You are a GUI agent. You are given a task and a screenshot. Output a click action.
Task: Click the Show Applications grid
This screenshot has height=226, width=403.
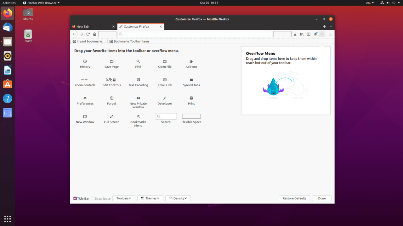8,219
